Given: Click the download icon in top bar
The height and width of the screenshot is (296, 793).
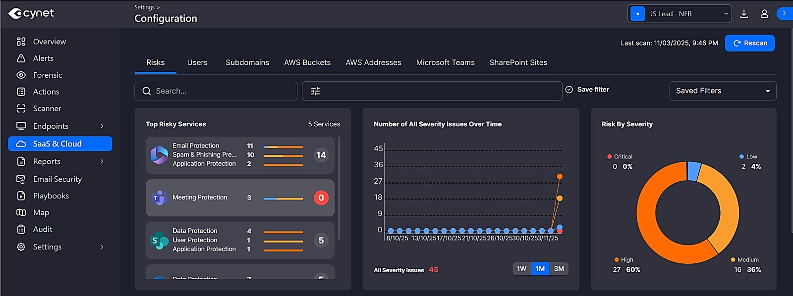Looking at the screenshot, I should tap(743, 14).
